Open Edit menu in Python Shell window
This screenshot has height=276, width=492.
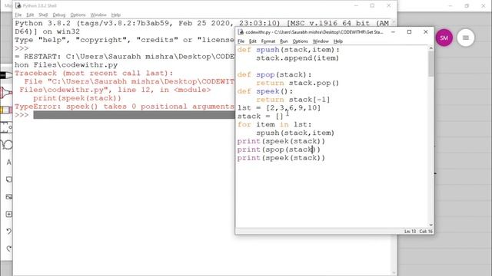click(30, 15)
